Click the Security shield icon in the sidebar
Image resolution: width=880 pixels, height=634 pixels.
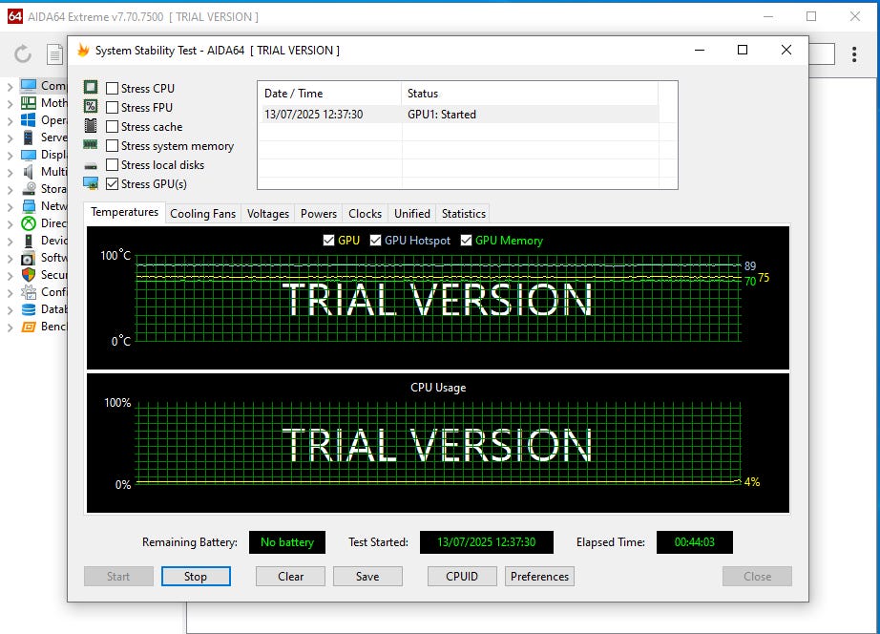(28, 275)
